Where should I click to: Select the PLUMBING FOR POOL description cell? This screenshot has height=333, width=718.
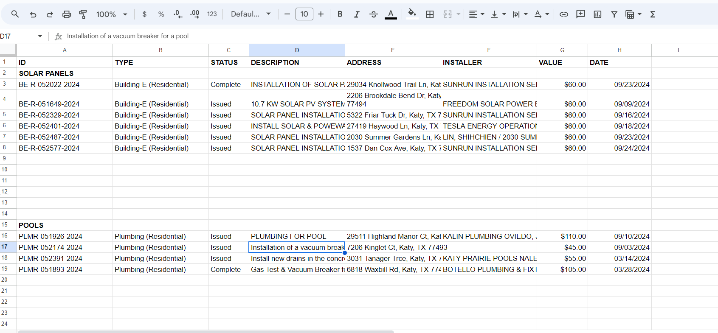point(297,236)
